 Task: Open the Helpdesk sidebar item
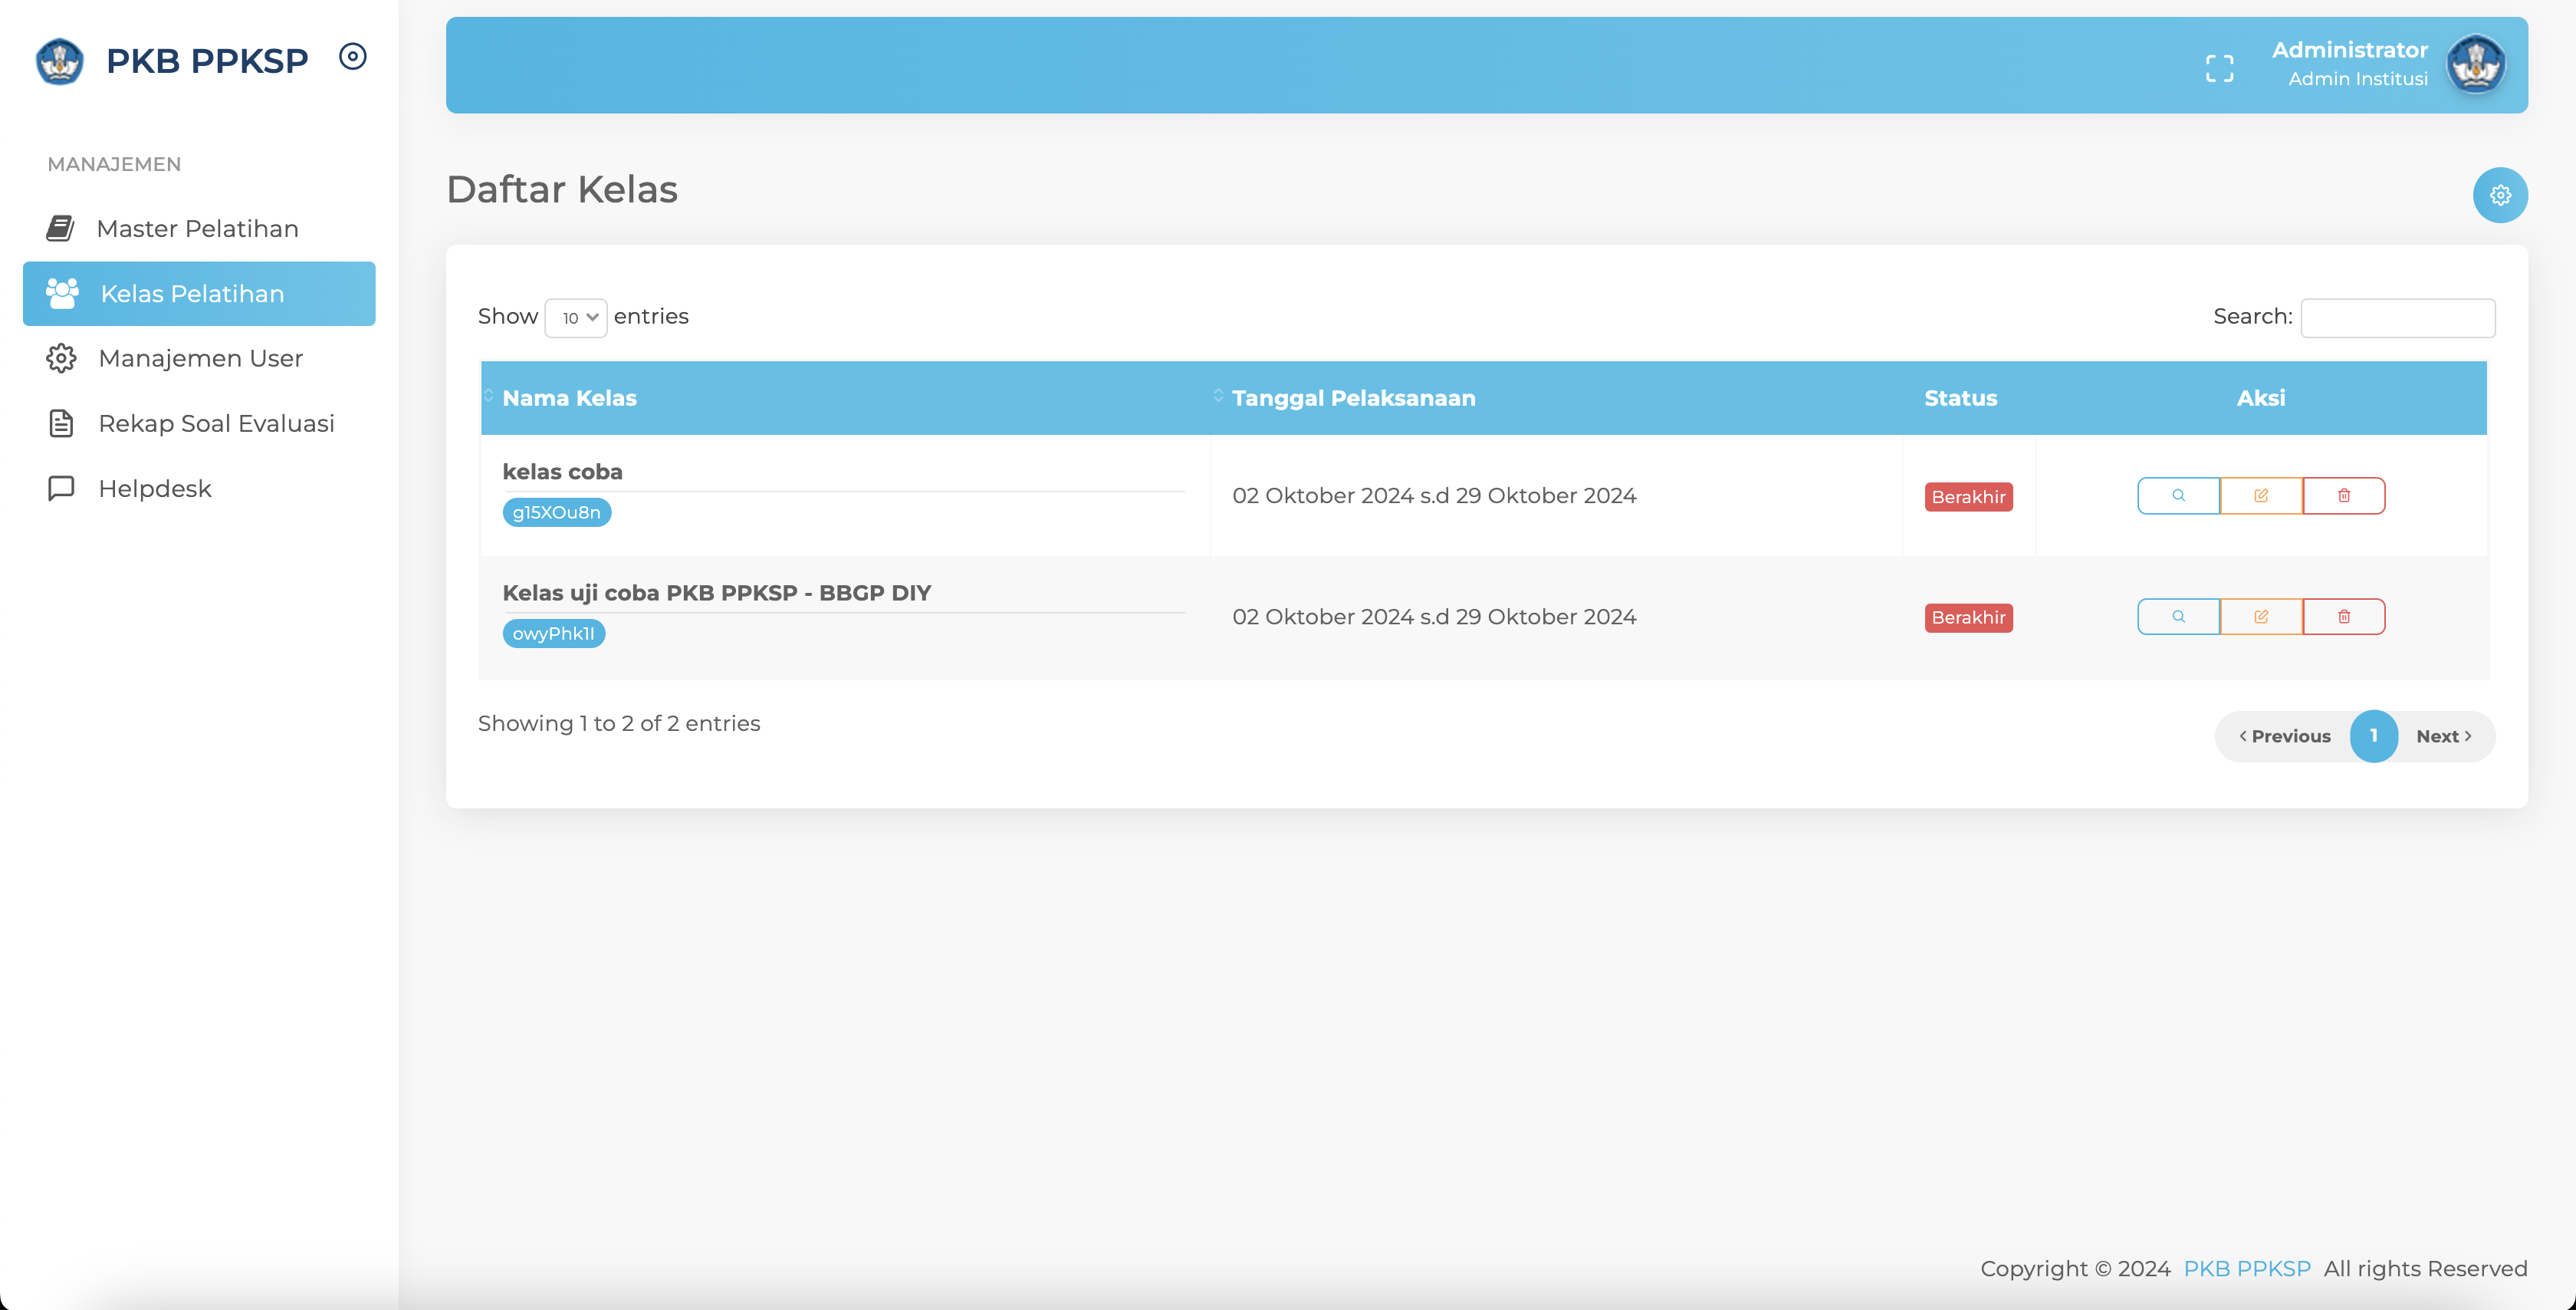pos(155,489)
